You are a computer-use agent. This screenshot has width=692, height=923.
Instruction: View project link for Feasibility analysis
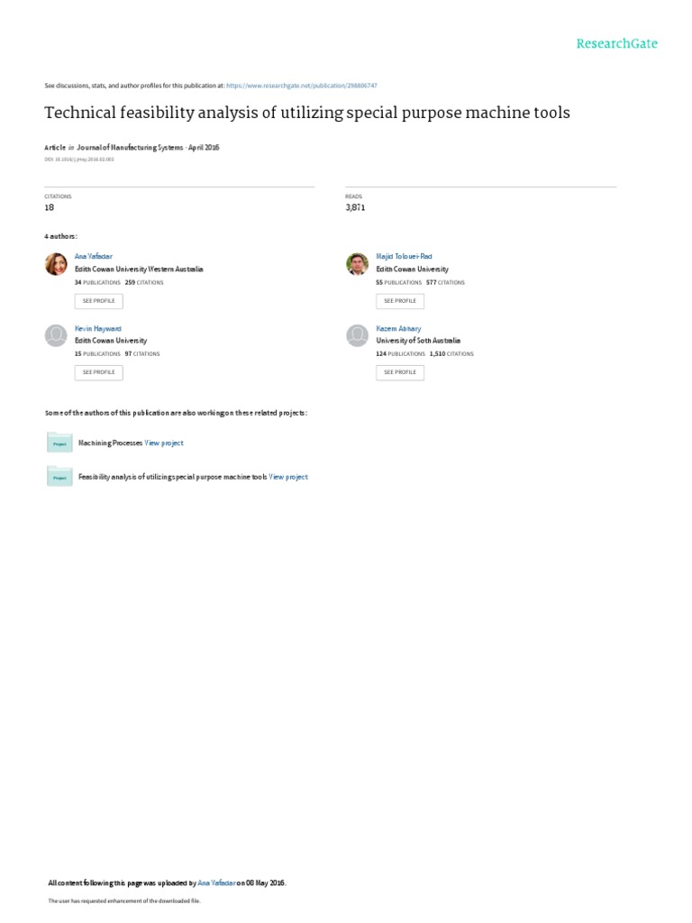pyautogui.click(x=288, y=477)
